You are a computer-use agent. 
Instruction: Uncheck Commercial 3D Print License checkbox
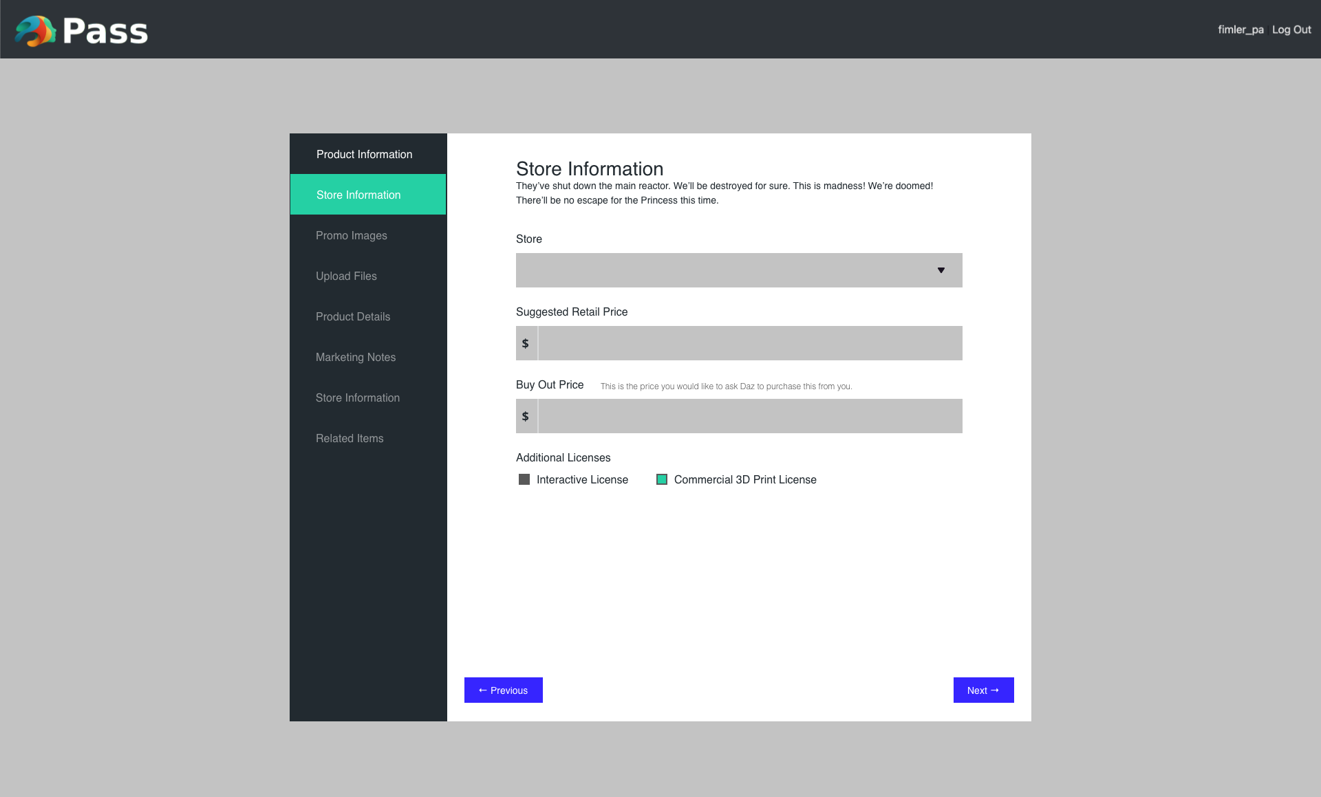[662, 479]
